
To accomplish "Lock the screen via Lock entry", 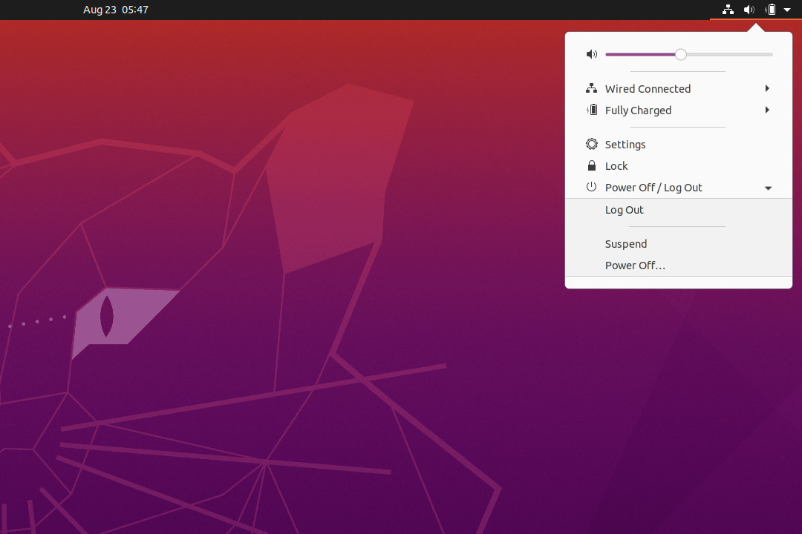I will click(679, 165).
